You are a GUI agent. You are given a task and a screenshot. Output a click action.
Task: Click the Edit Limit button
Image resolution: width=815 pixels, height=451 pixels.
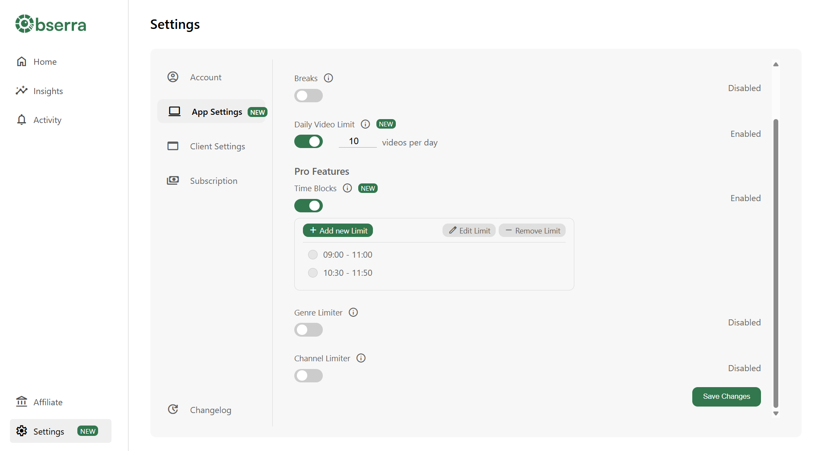pyautogui.click(x=469, y=230)
